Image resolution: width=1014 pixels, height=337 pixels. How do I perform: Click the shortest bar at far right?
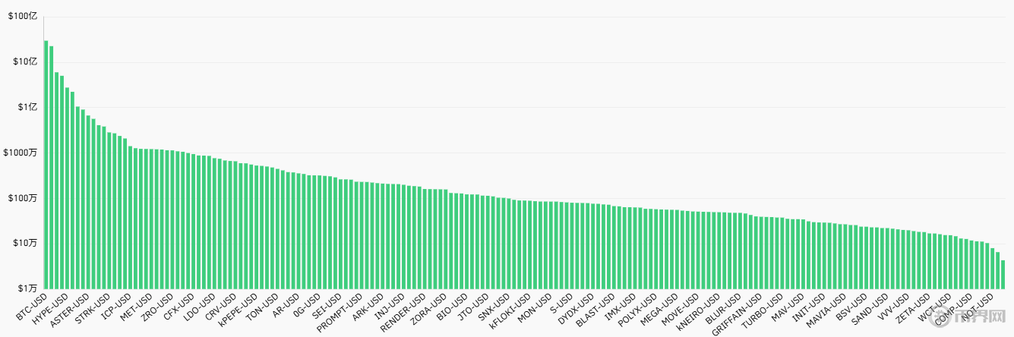coord(1003,274)
